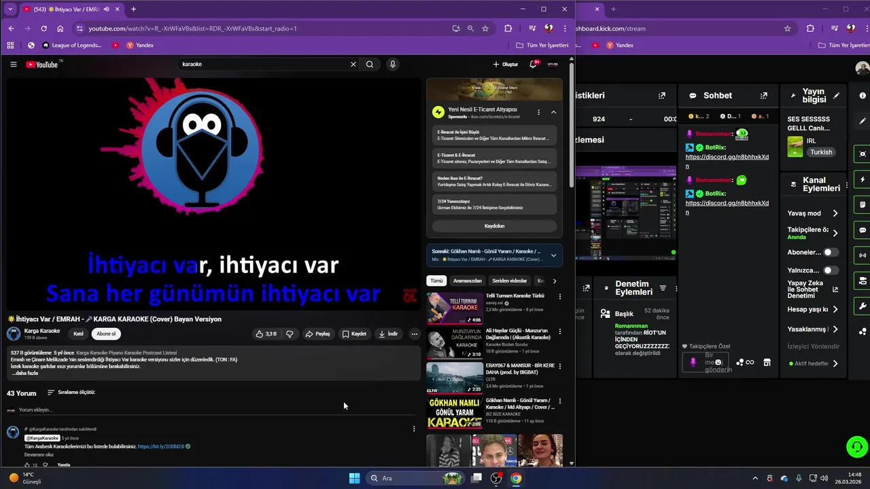Image resolution: width=870 pixels, height=489 pixels.
Task: Mute the YouTube tab audio icon
Action: coord(107,9)
